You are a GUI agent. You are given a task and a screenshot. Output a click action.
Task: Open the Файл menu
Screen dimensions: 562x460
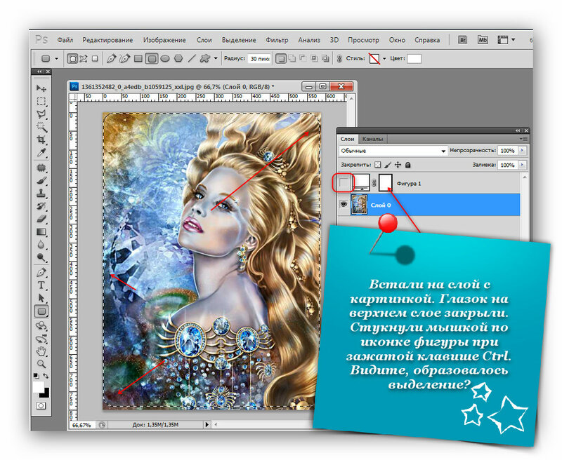[65, 40]
